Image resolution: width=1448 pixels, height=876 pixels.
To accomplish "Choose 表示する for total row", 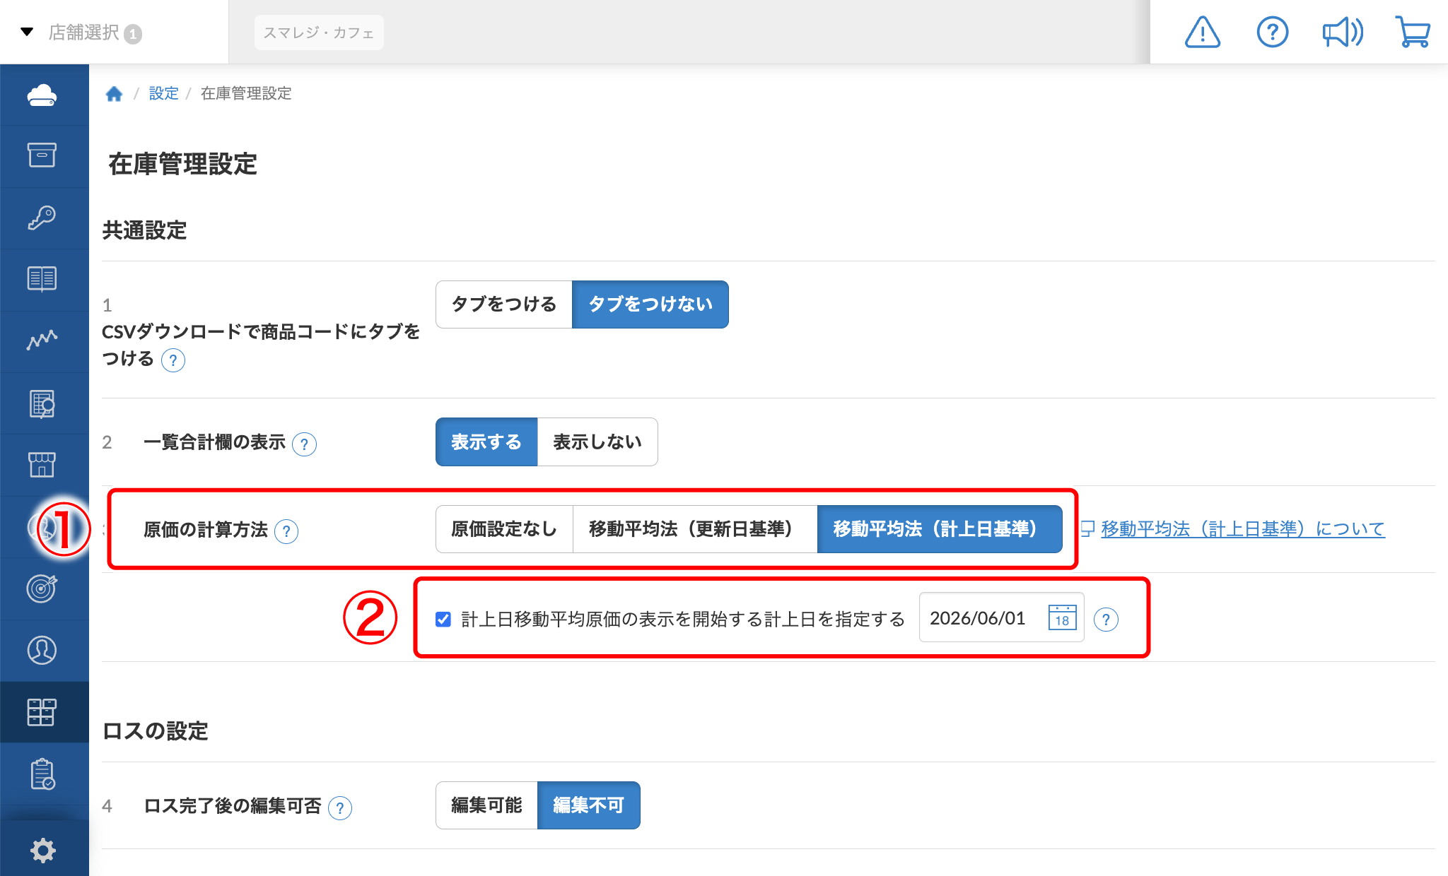I will (x=486, y=442).
